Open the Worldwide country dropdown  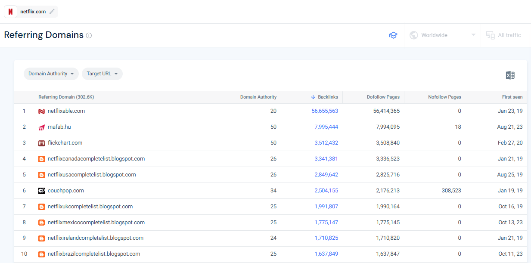coord(442,35)
